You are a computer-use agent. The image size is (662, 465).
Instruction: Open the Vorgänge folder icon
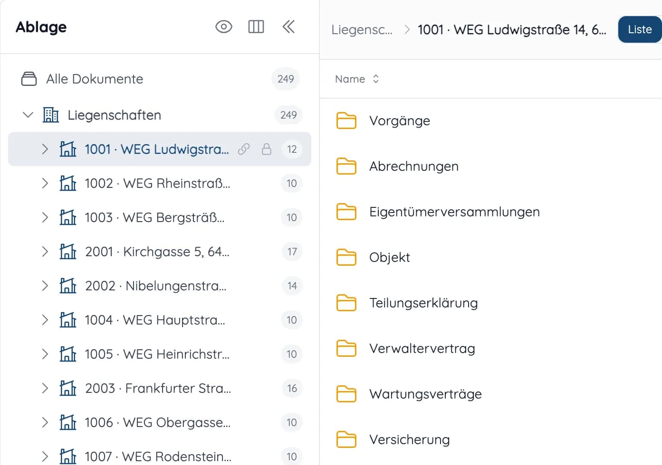pos(346,121)
